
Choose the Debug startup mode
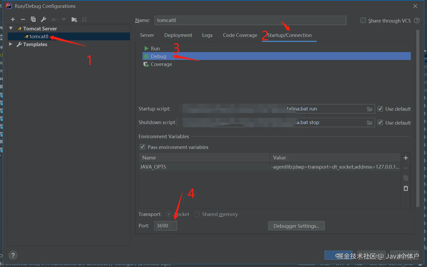277,56
